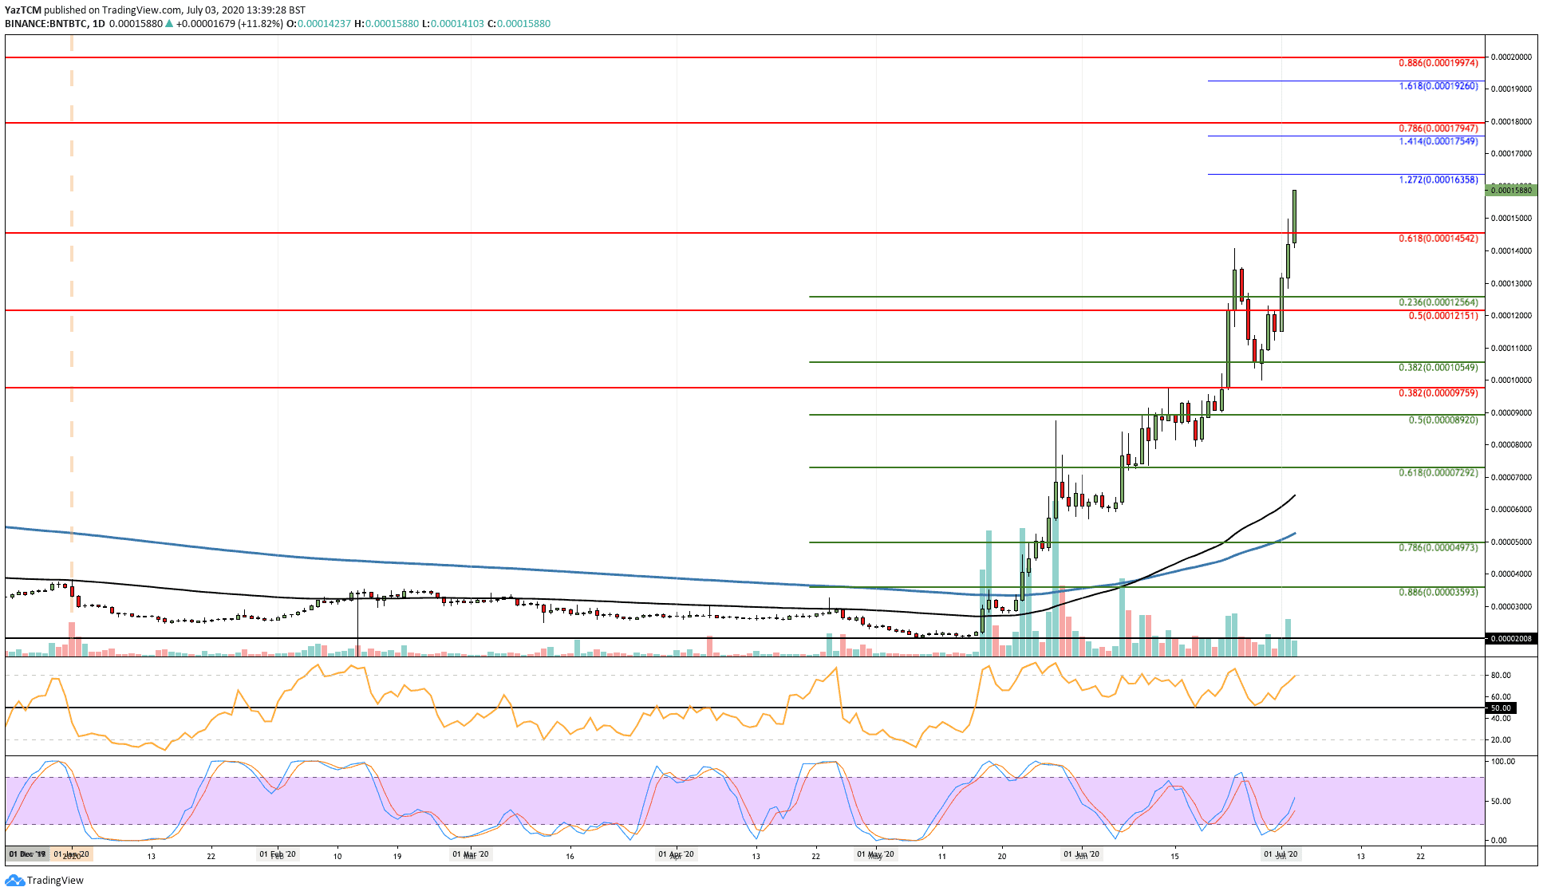Click the green up-arrow change indicator
This screenshot has height=895, width=1543.
169,24
